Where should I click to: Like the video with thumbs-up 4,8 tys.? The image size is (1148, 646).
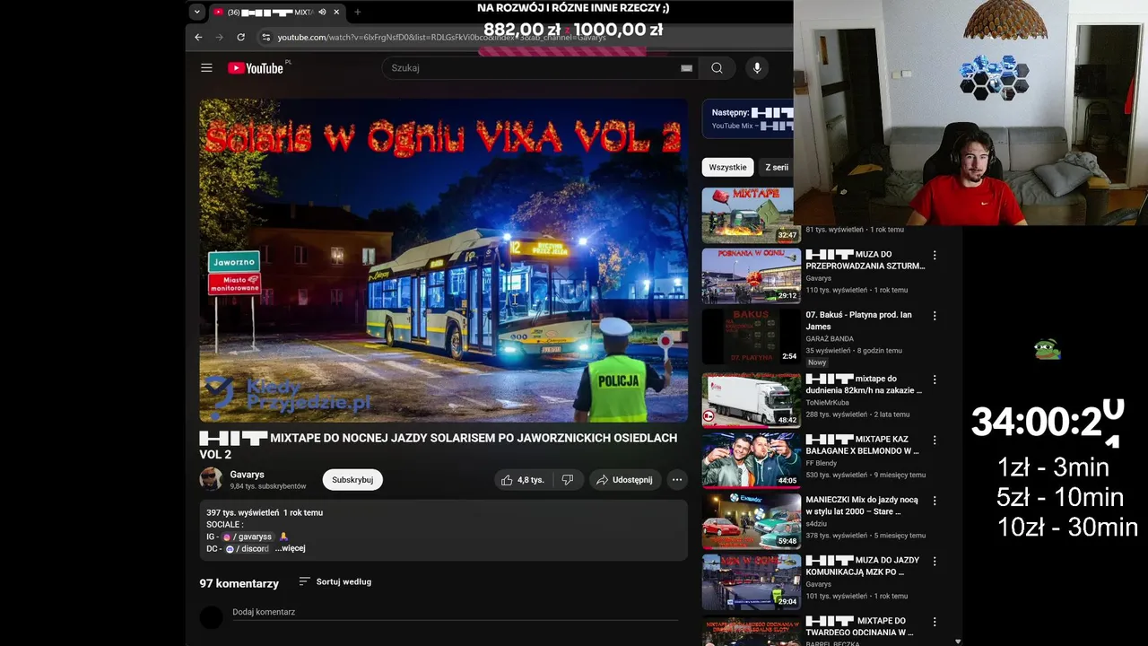point(522,480)
